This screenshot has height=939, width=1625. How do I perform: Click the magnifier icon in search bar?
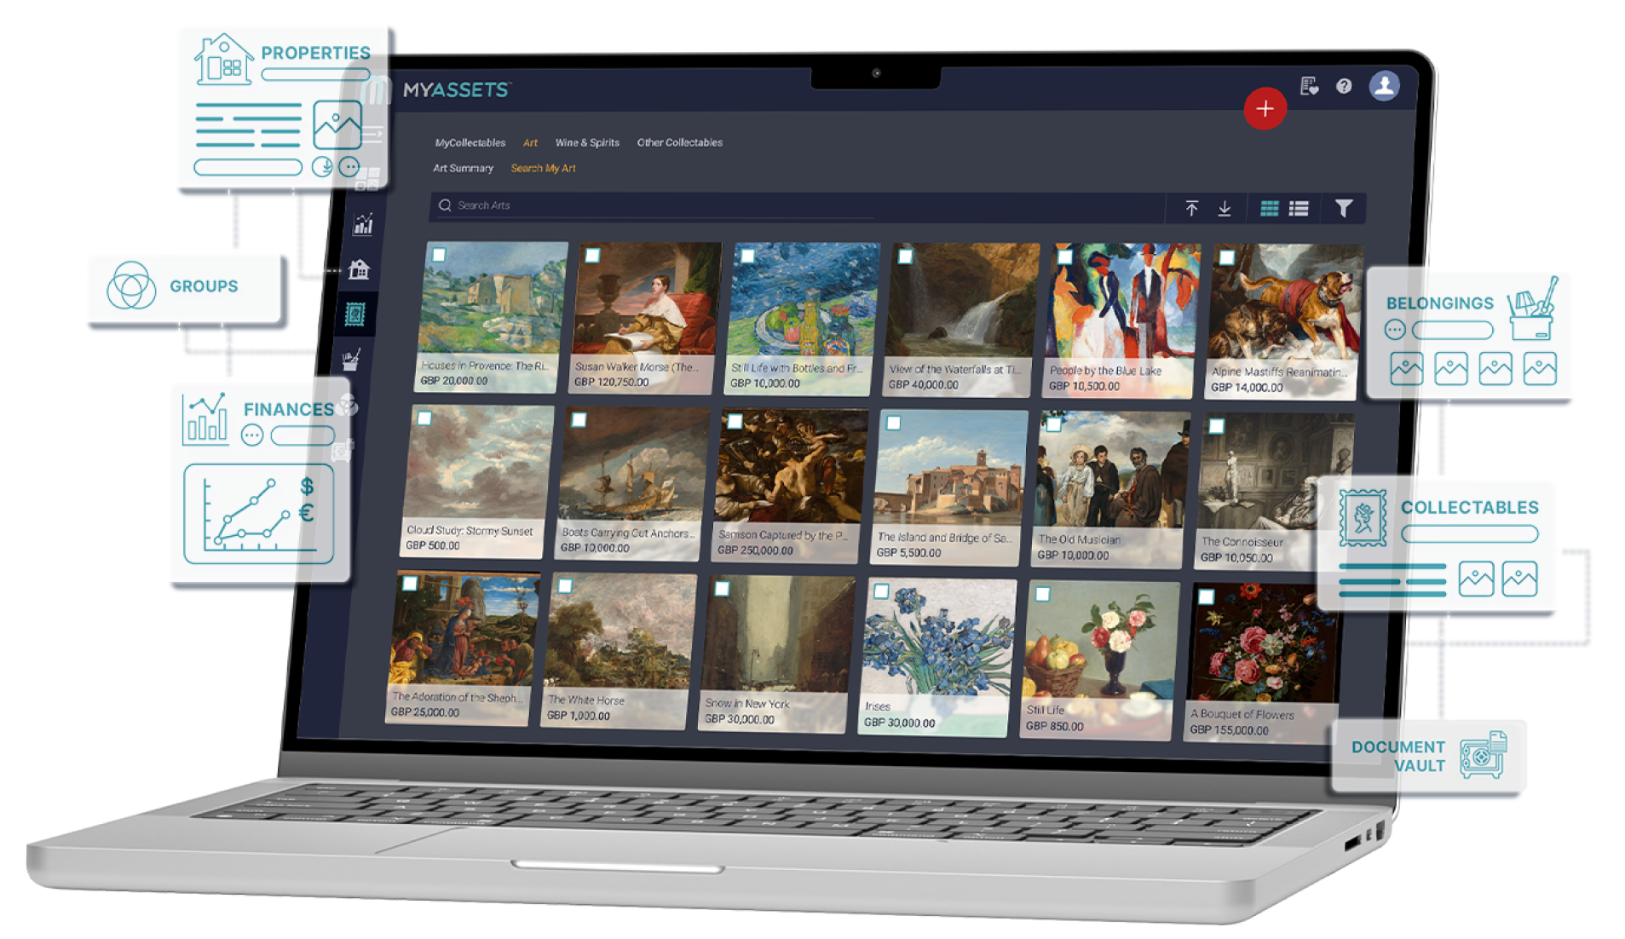coord(445,205)
